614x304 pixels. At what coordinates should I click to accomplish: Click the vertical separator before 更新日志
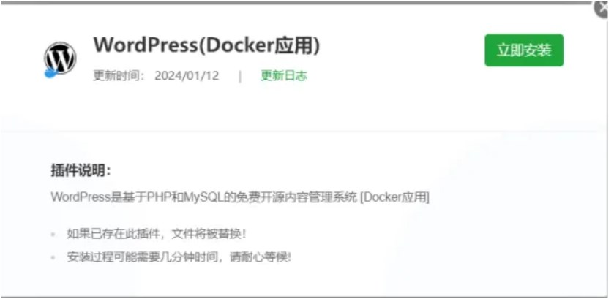(240, 76)
